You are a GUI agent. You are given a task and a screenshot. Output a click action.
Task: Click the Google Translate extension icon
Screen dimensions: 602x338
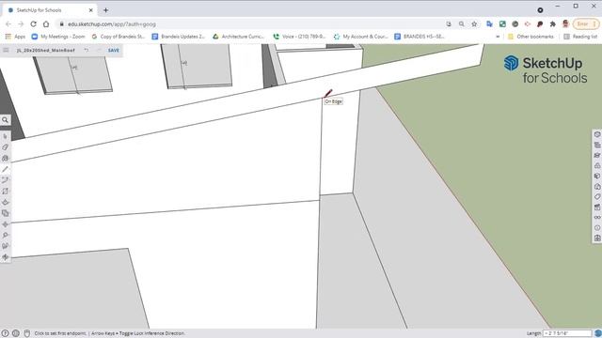coord(489,24)
